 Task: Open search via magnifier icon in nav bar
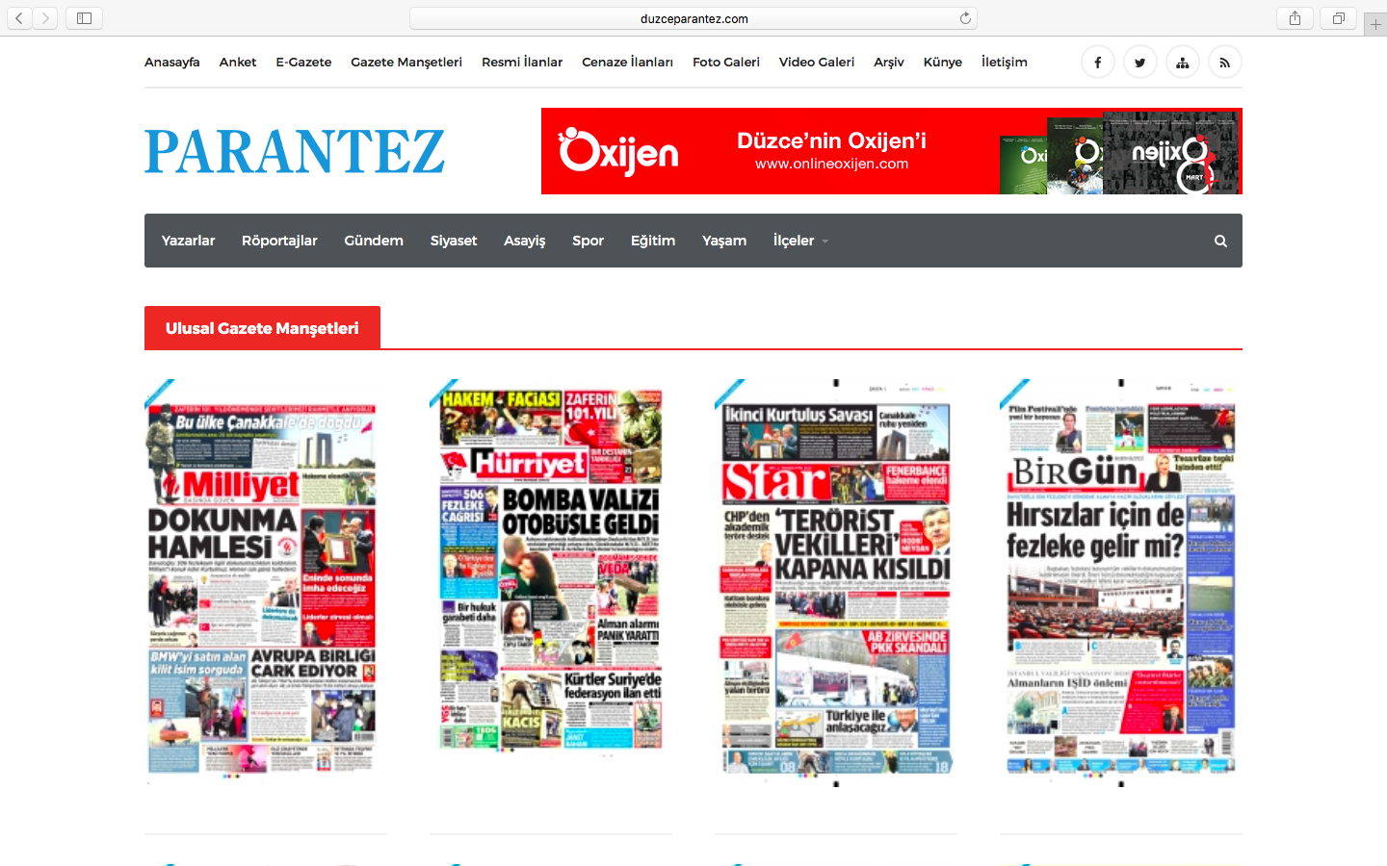[1220, 241]
